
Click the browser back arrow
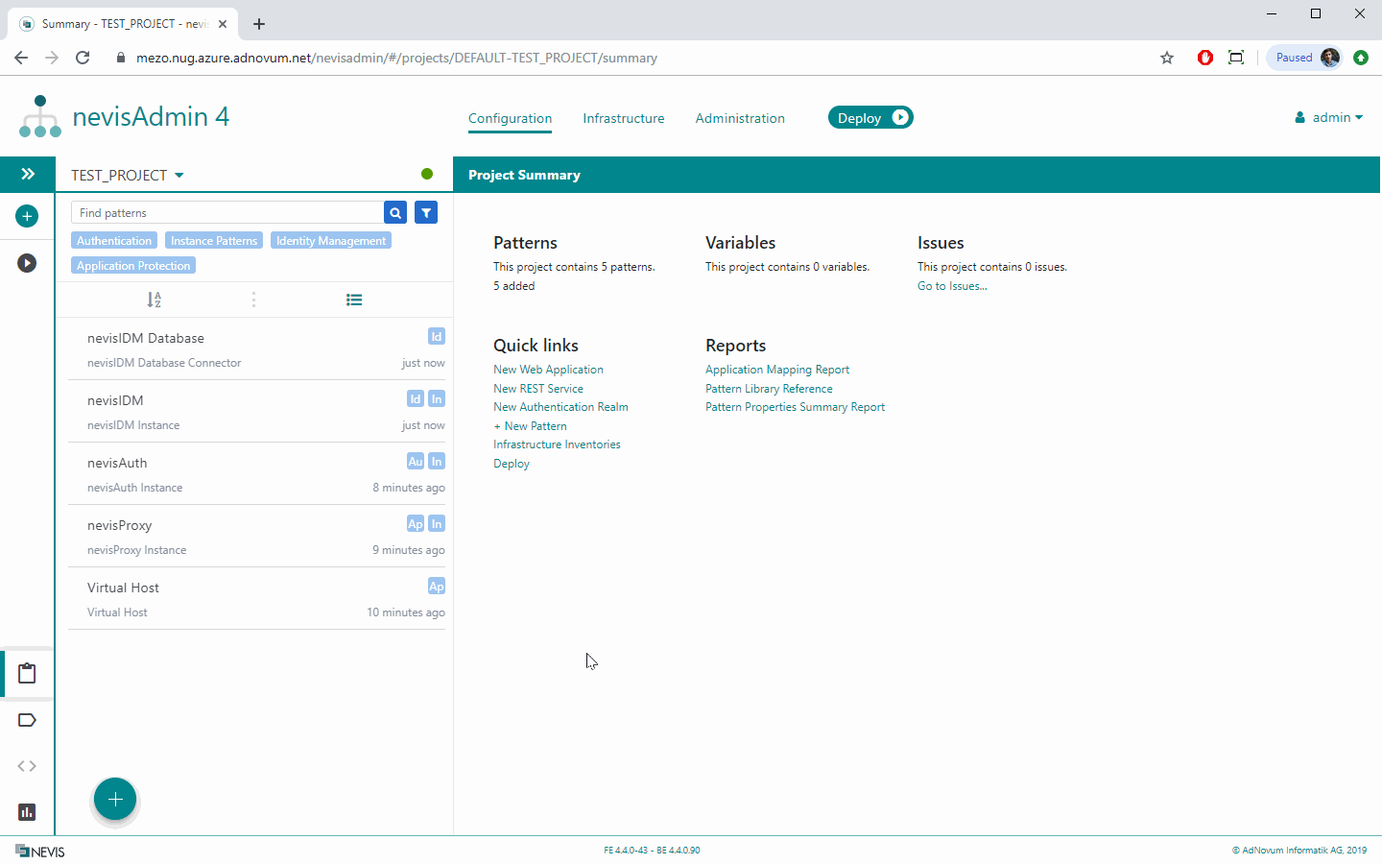click(21, 58)
